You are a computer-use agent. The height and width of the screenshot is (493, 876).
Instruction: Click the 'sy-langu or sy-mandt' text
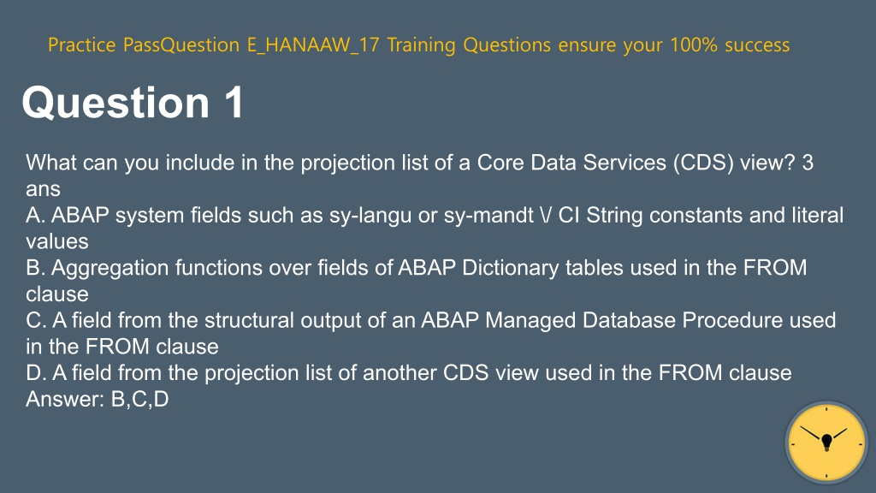431,216
